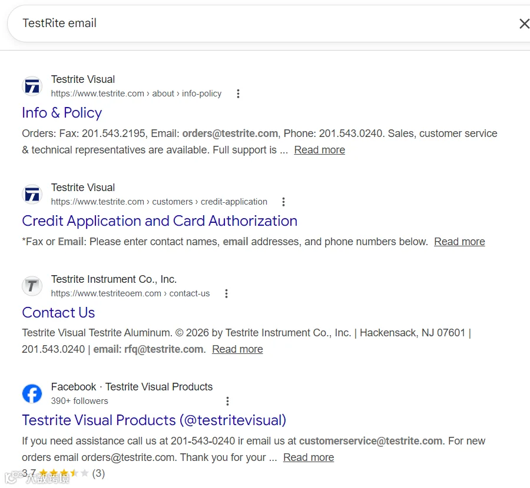
Task: Open three-dot menu for Facebook result
Action: click(227, 401)
